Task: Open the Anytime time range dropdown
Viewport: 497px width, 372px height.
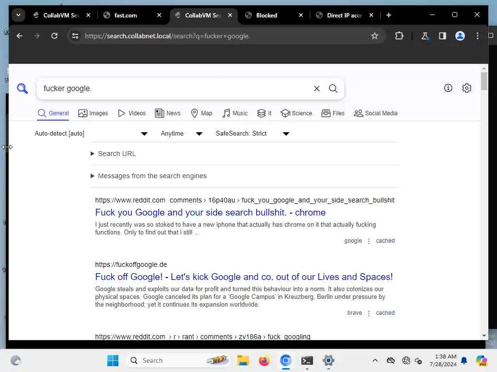Action: (182, 134)
